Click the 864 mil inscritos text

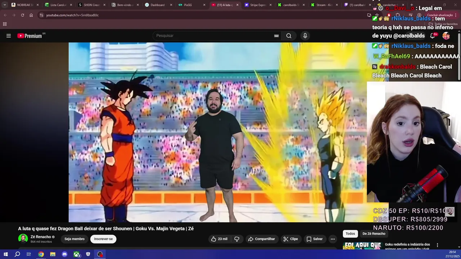(x=41, y=242)
